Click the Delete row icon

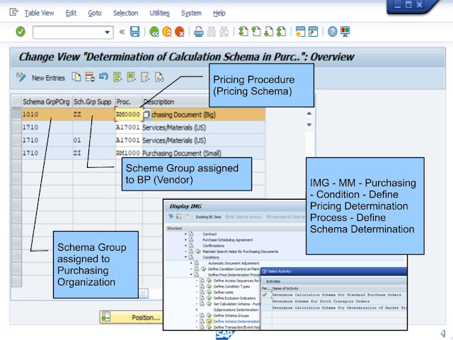coord(90,77)
